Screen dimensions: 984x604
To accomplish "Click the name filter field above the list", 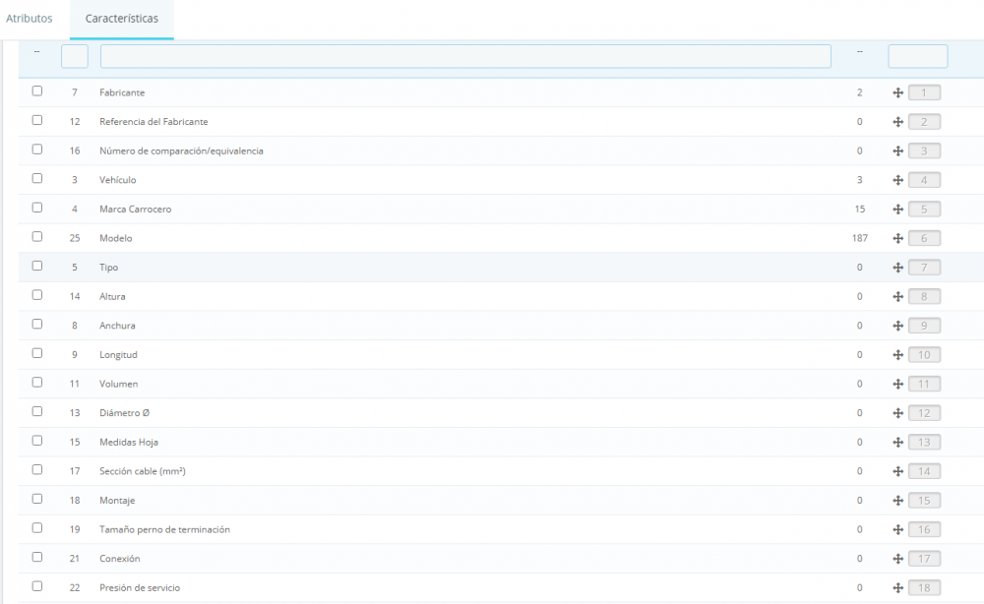I will pos(464,56).
